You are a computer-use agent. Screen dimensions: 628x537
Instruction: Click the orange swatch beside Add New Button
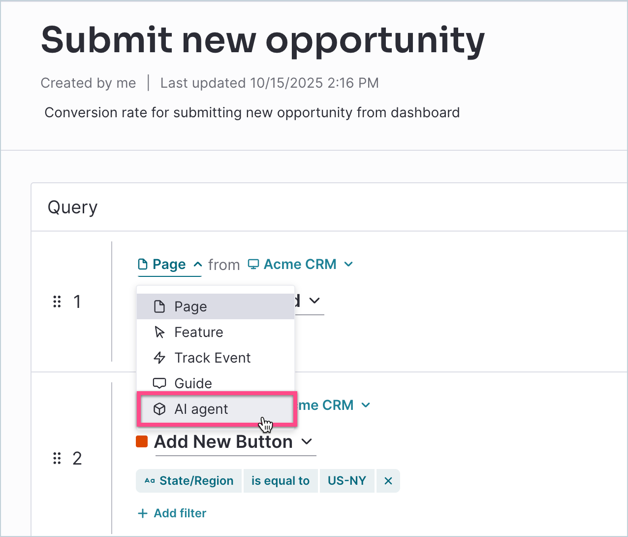(142, 441)
